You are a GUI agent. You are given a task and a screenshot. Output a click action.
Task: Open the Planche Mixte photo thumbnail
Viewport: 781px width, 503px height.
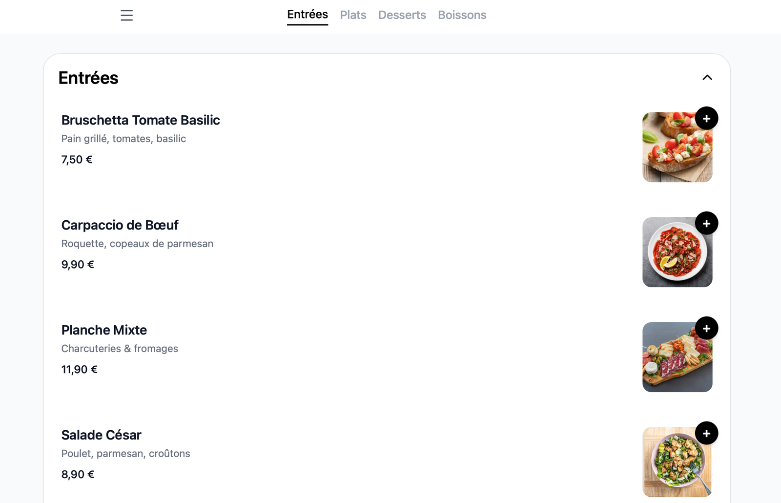[674, 361]
